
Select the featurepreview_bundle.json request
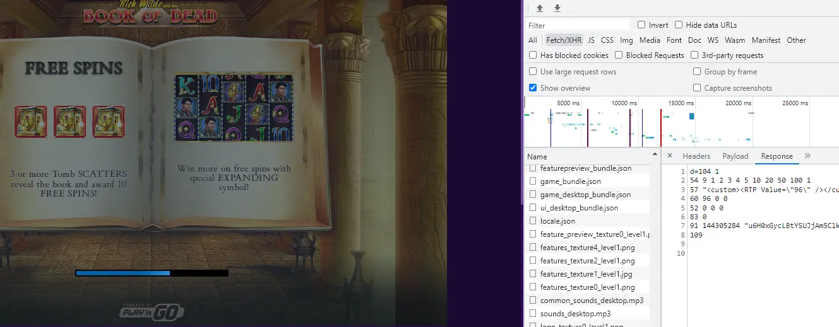(588, 168)
